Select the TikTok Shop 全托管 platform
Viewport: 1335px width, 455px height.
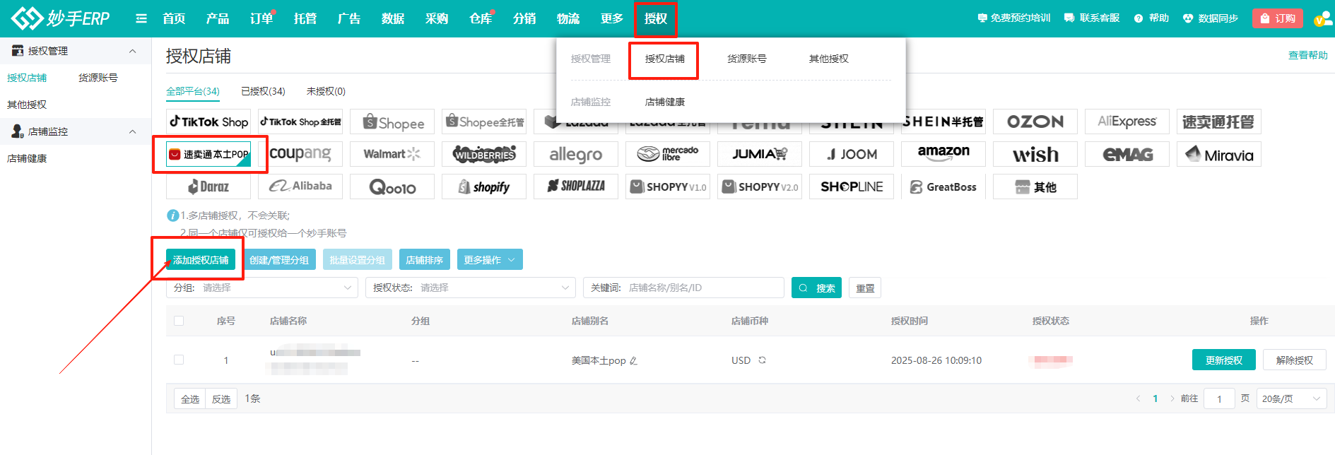pyautogui.click(x=300, y=122)
